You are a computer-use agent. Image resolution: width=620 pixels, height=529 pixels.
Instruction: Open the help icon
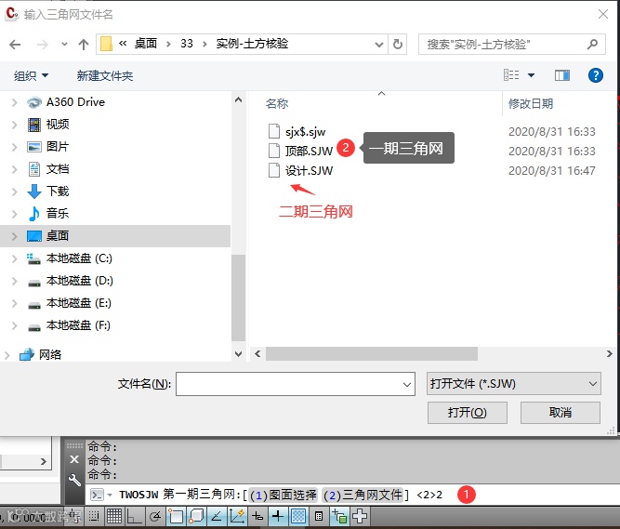pyautogui.click(x=596, y=75)
